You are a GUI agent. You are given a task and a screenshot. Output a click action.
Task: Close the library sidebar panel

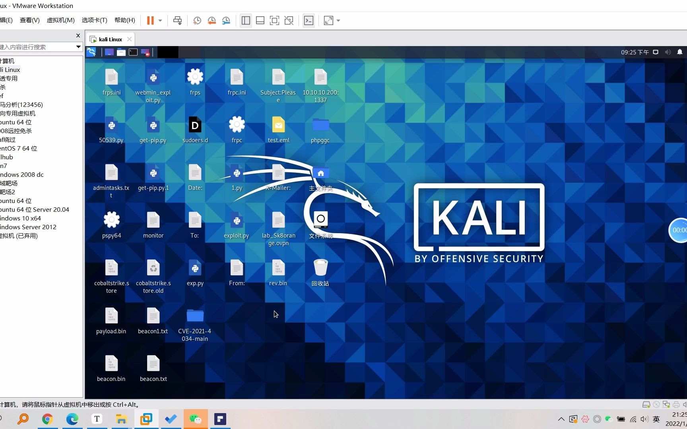78,36
